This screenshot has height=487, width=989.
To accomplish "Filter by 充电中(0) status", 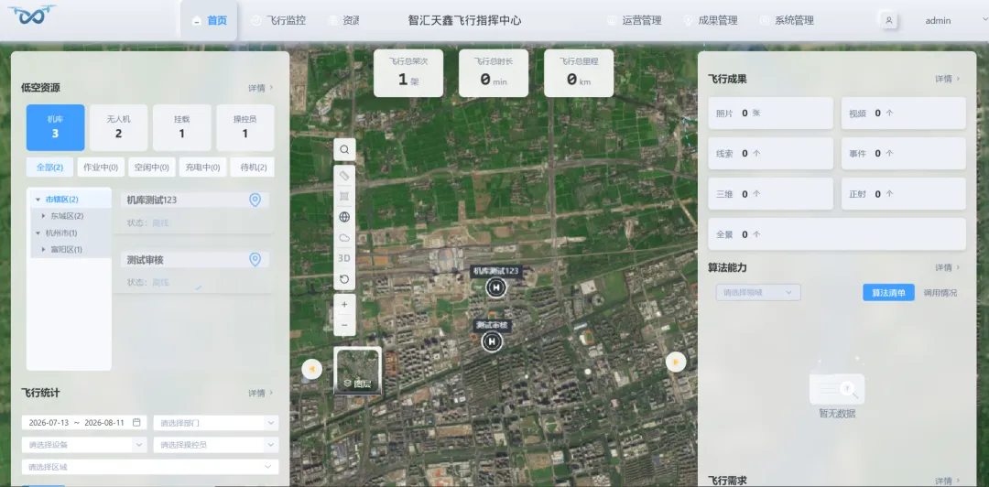I will [x=202, y=168].
